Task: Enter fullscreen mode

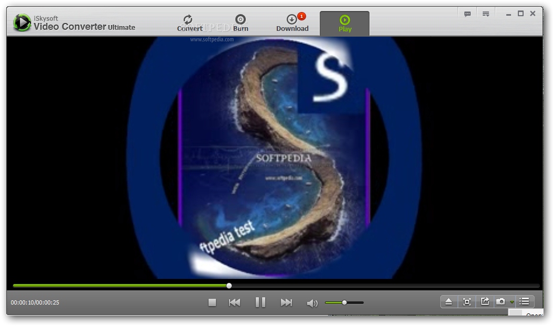Action: [x=466, y=301]
